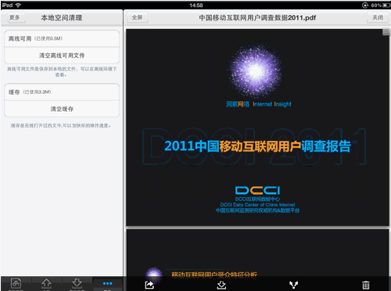Tap the DCCI logo on the PDF page
This screenshot has height=291, width=391.
257,190
